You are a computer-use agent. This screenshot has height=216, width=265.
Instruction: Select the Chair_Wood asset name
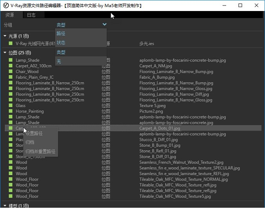point(27,72)
